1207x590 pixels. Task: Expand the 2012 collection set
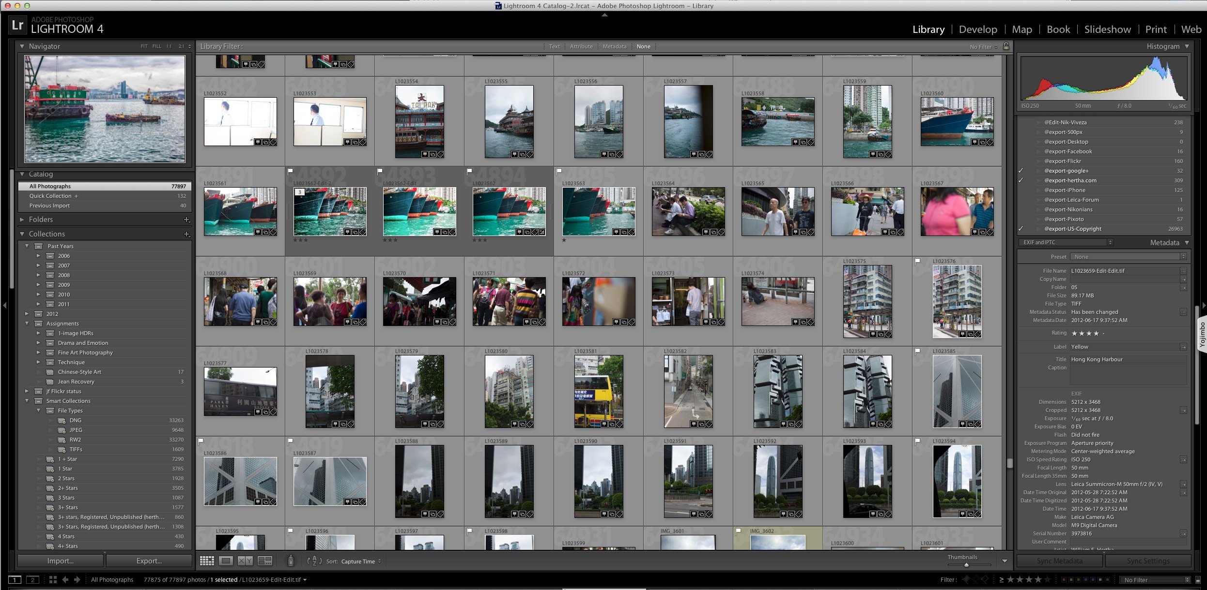pyautogui.click(x=27, y=314)
